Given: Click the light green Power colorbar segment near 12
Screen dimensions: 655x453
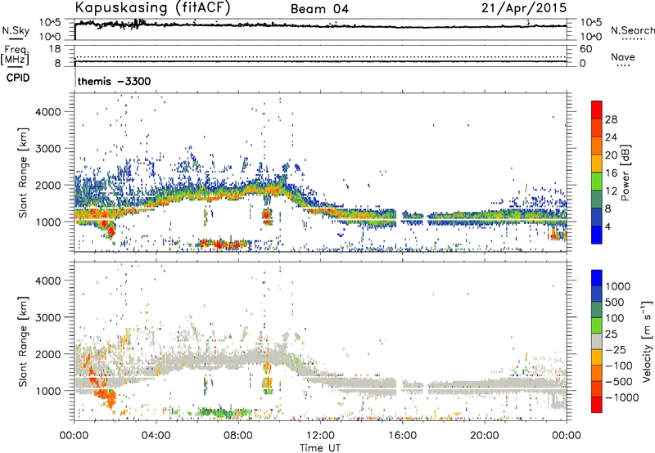Looking at the screenshot, I should [597, 181].
